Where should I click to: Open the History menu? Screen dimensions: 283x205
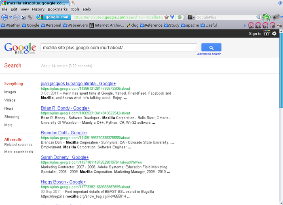point(38,9)
